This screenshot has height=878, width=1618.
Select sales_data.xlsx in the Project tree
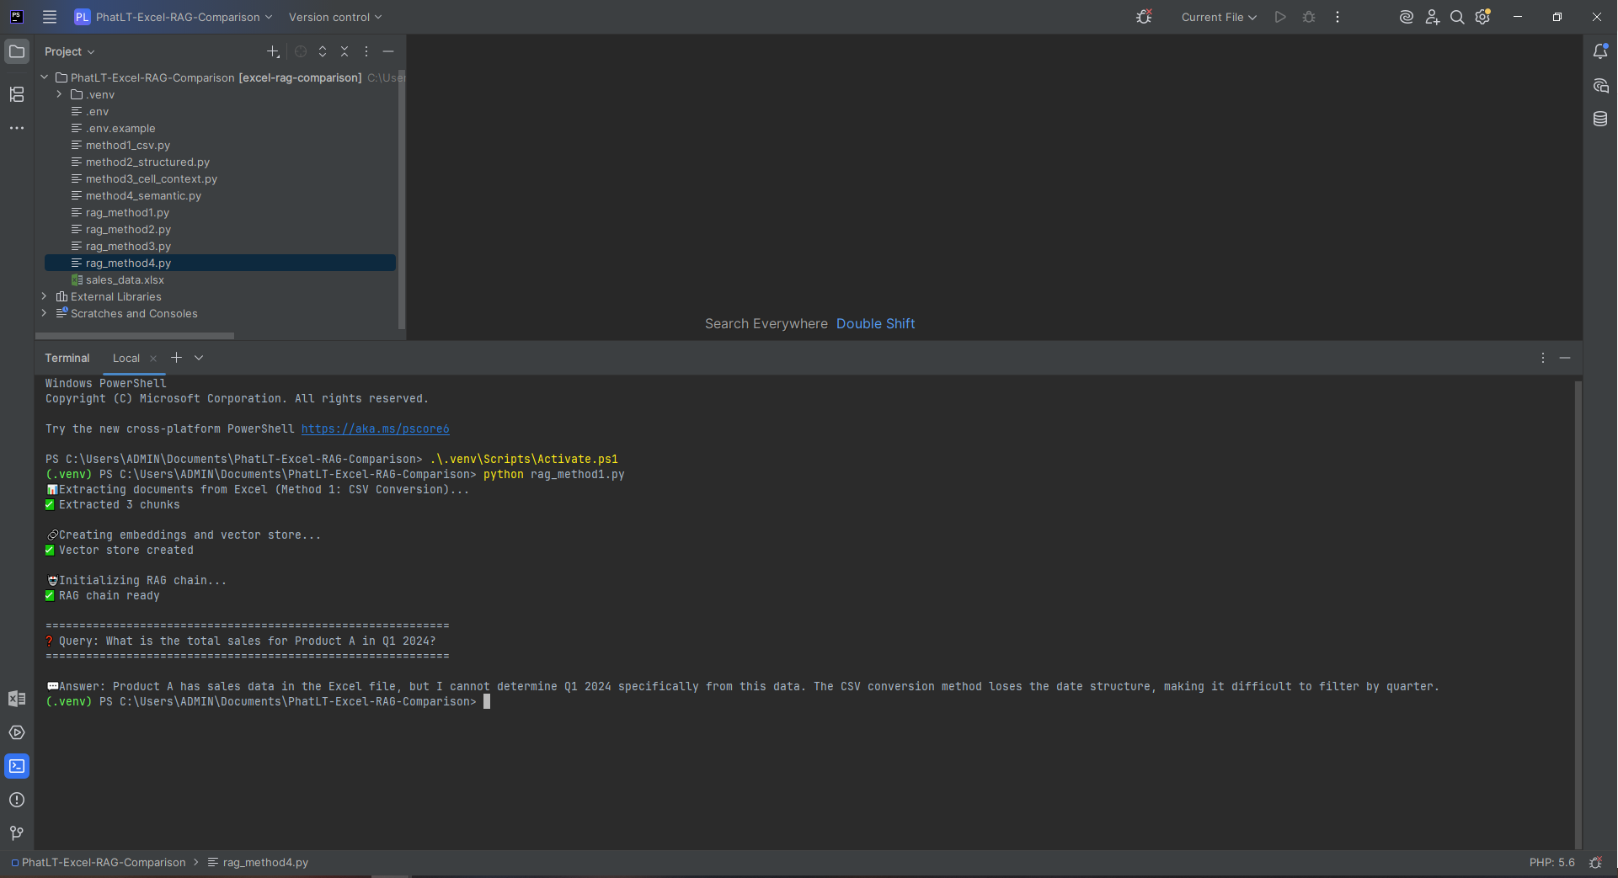125,279
